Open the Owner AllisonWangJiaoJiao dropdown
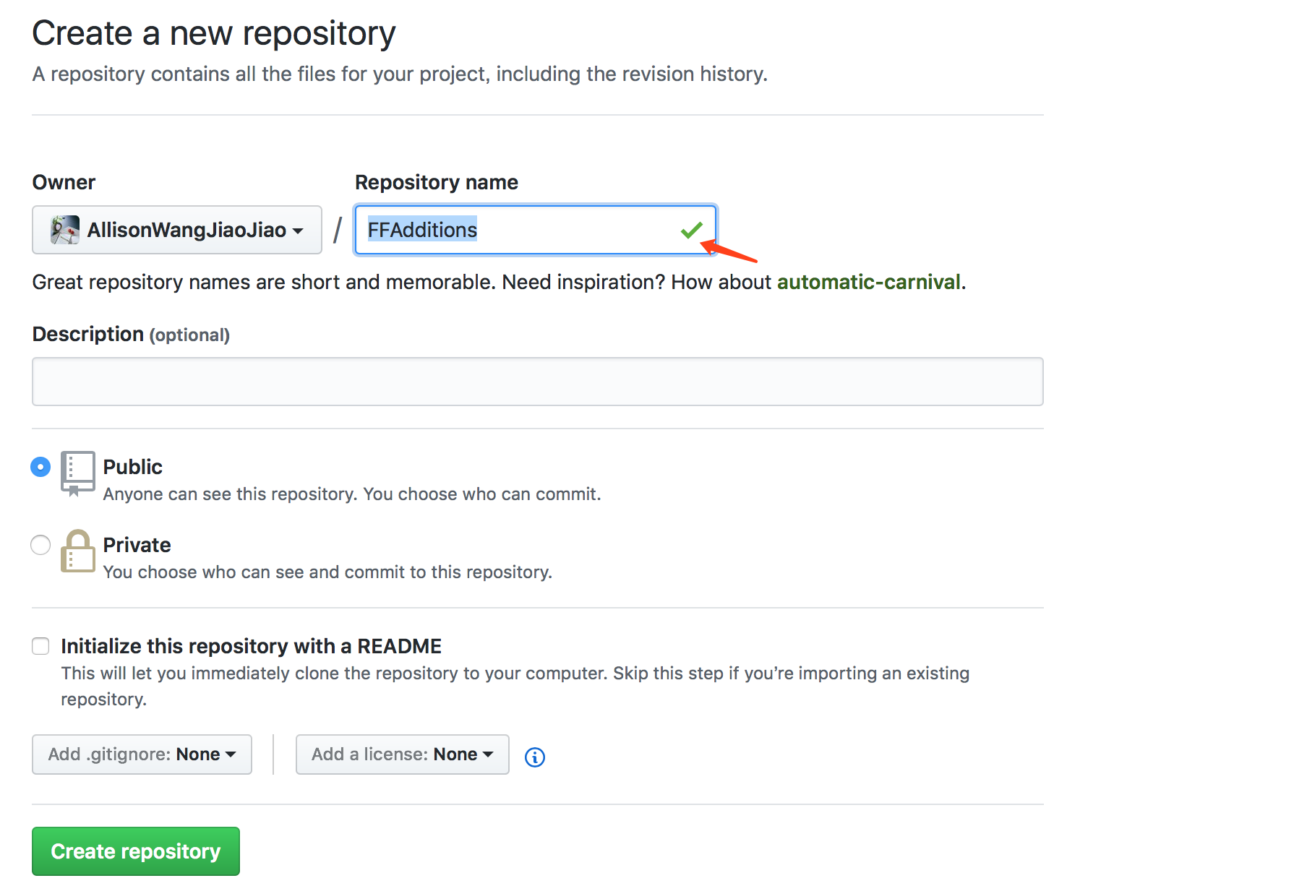 click(177, 230)
